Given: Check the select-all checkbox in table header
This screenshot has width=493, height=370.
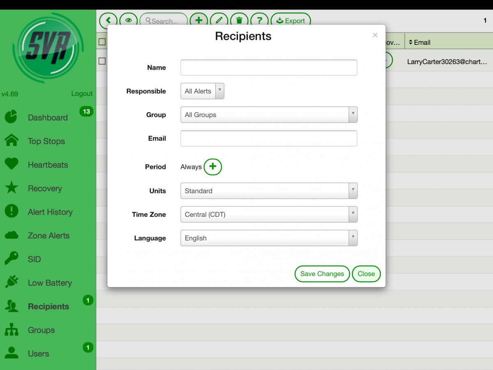Looking at the screenshot, I should pos(102,42).
